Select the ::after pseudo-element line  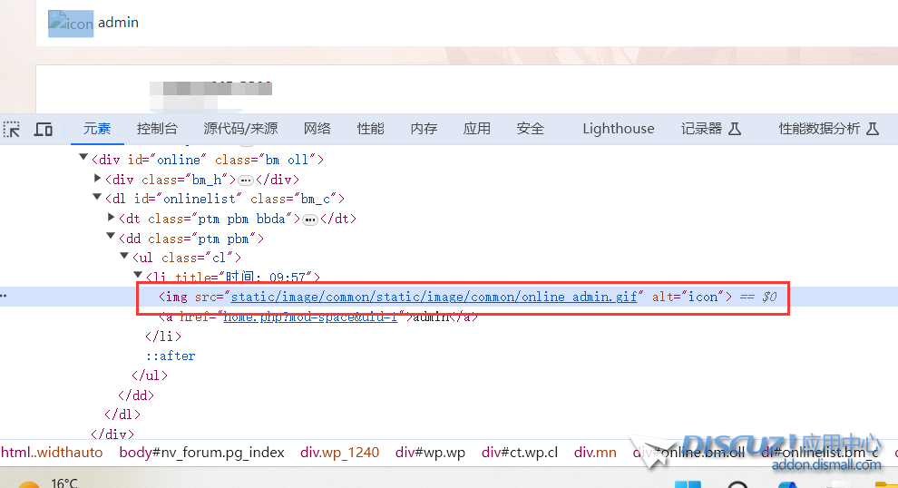point(171,356)
